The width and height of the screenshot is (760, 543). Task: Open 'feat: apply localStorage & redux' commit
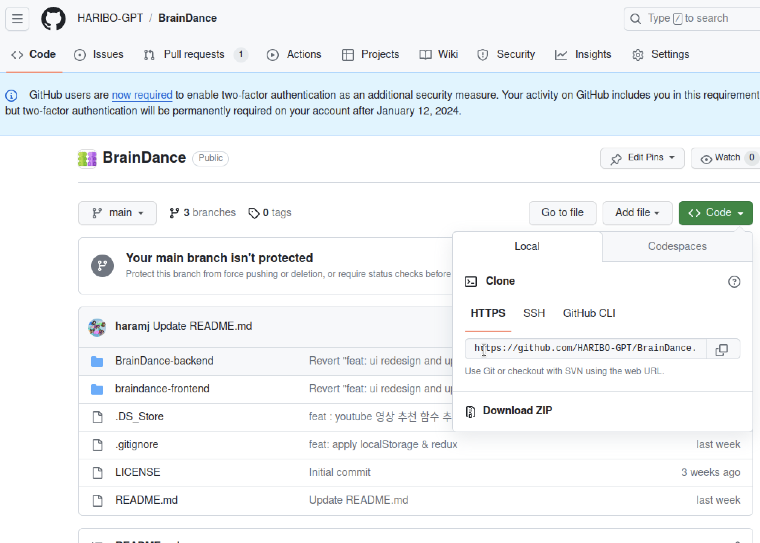383,445
